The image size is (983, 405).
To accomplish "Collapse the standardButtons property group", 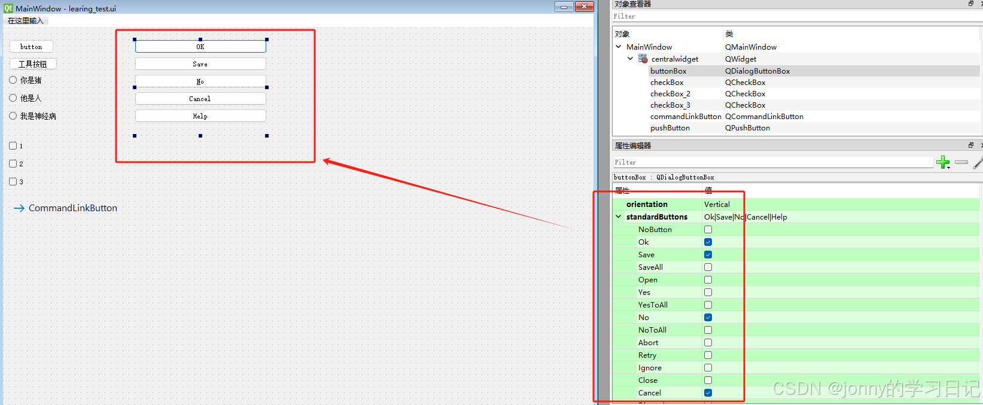I will coord(619,217).
